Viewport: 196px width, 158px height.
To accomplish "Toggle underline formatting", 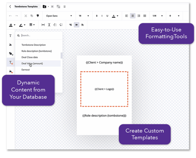I will tap(107, 16).
